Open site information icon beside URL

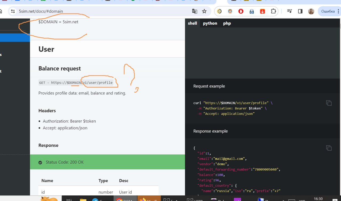pos(13,11)
